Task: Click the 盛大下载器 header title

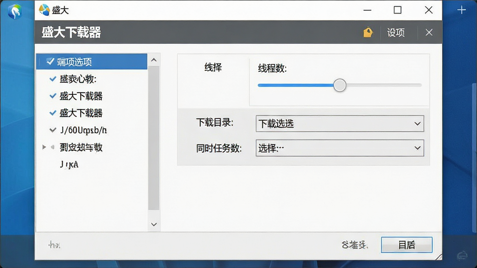Action: pyautogui.click(x=71, y=32)
